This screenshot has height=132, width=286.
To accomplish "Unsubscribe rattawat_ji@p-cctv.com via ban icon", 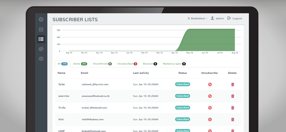I will (x=210, y=84).
